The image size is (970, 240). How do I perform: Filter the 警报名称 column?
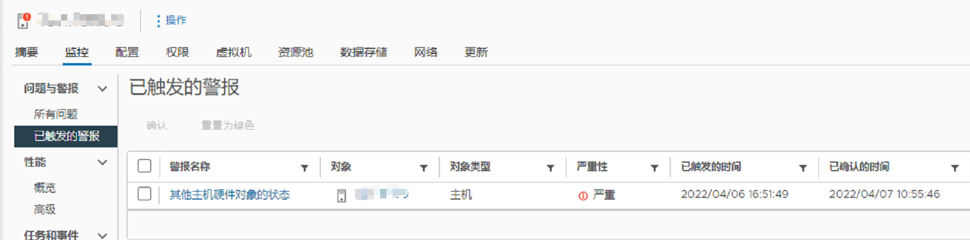click(304, 168)
